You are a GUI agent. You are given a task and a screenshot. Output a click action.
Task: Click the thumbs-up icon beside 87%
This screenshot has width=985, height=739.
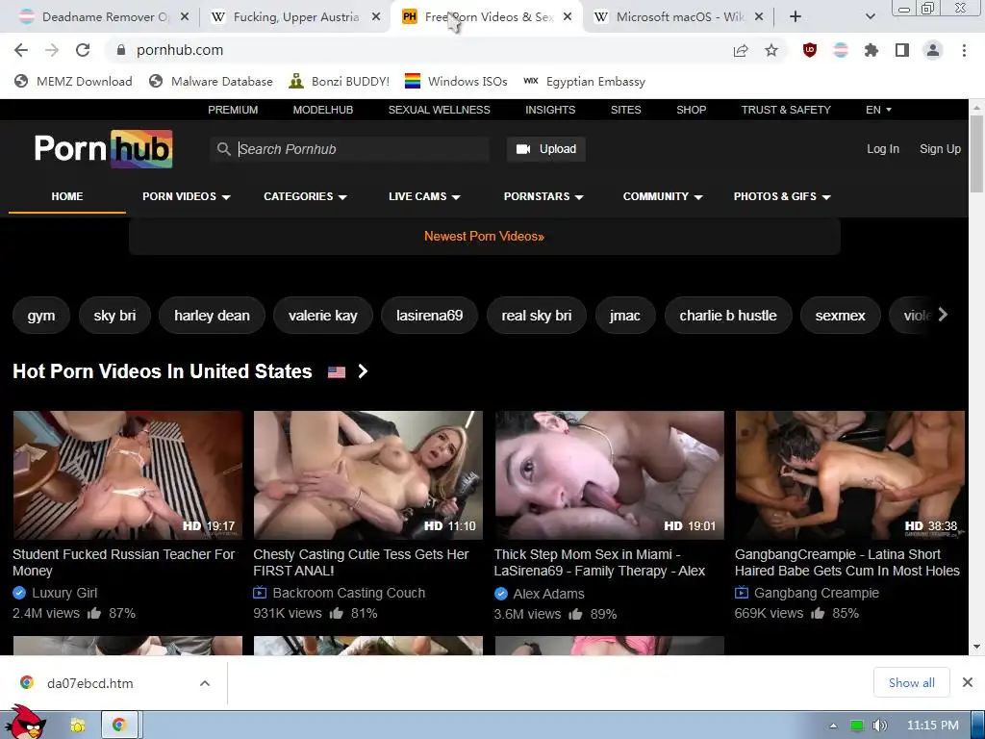click(94, 613)
